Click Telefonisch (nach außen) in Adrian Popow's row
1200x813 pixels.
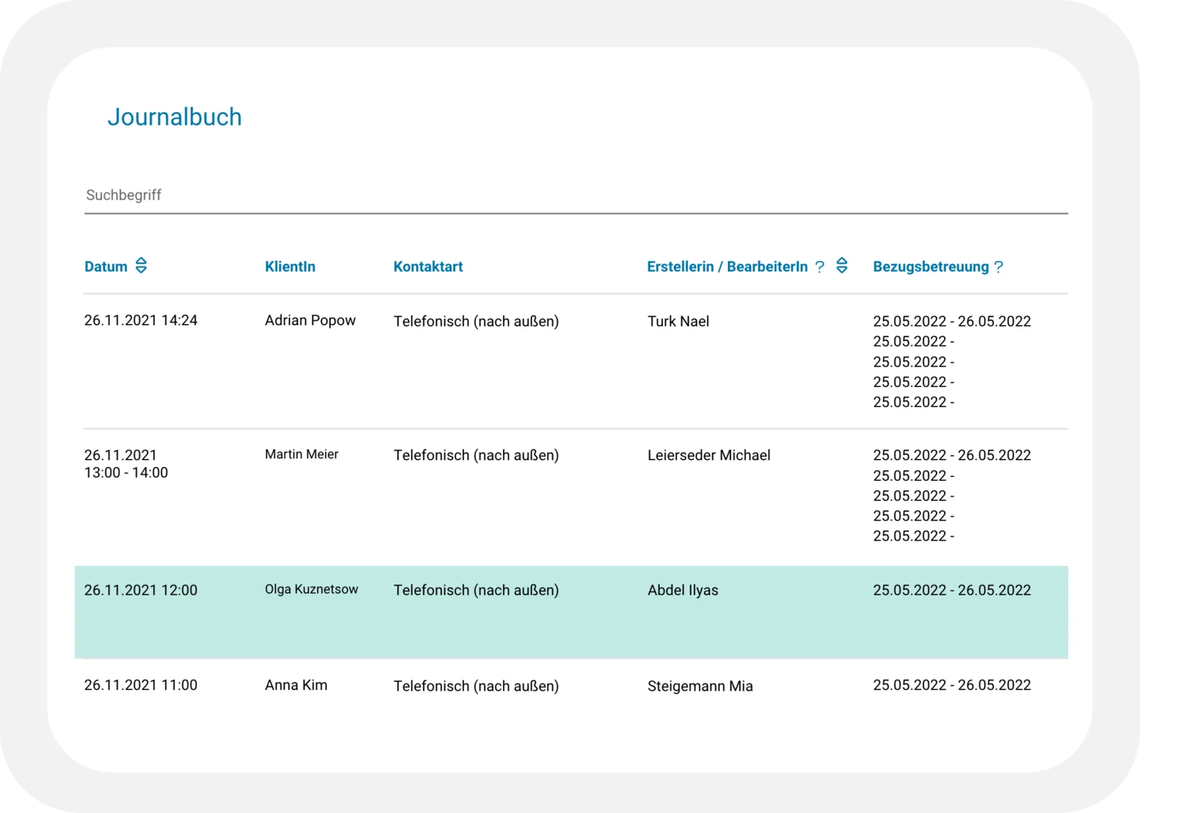(x=476, y=321)
